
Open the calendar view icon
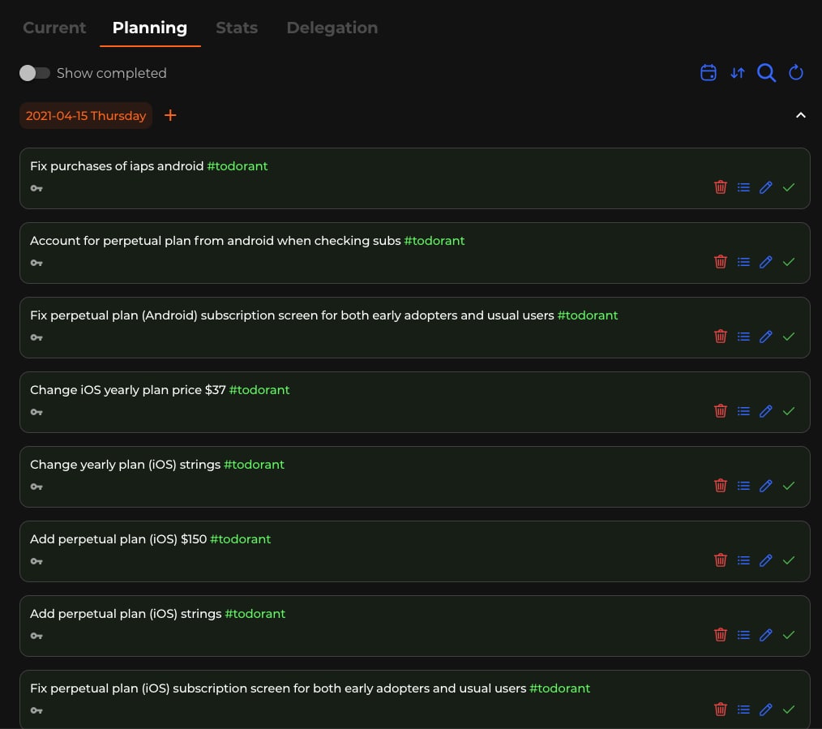(x=709, y=72)
